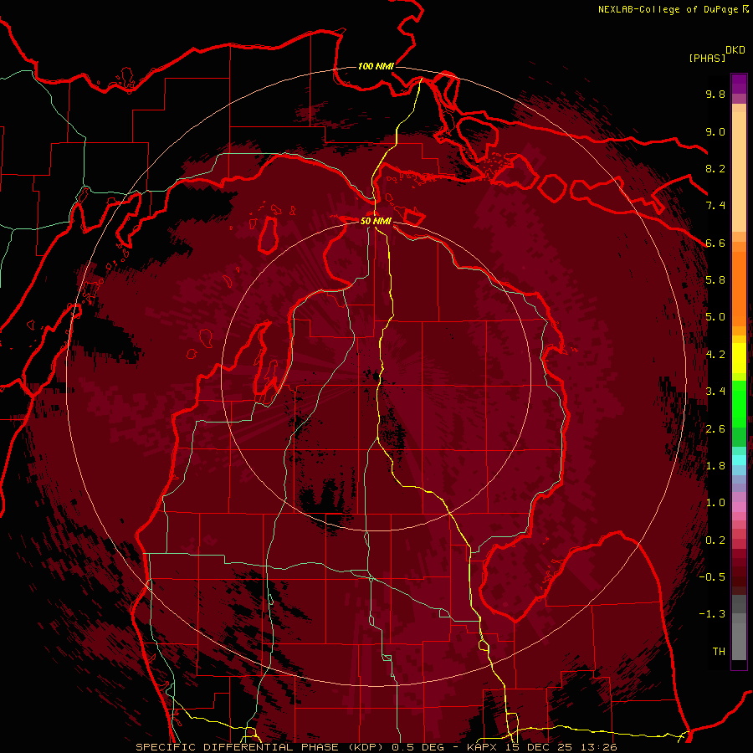Image resolution: width=753 pixels, height=753 pixels.
Task: Click the 13:26 timestamp
Action: click(x=601, y=747)
